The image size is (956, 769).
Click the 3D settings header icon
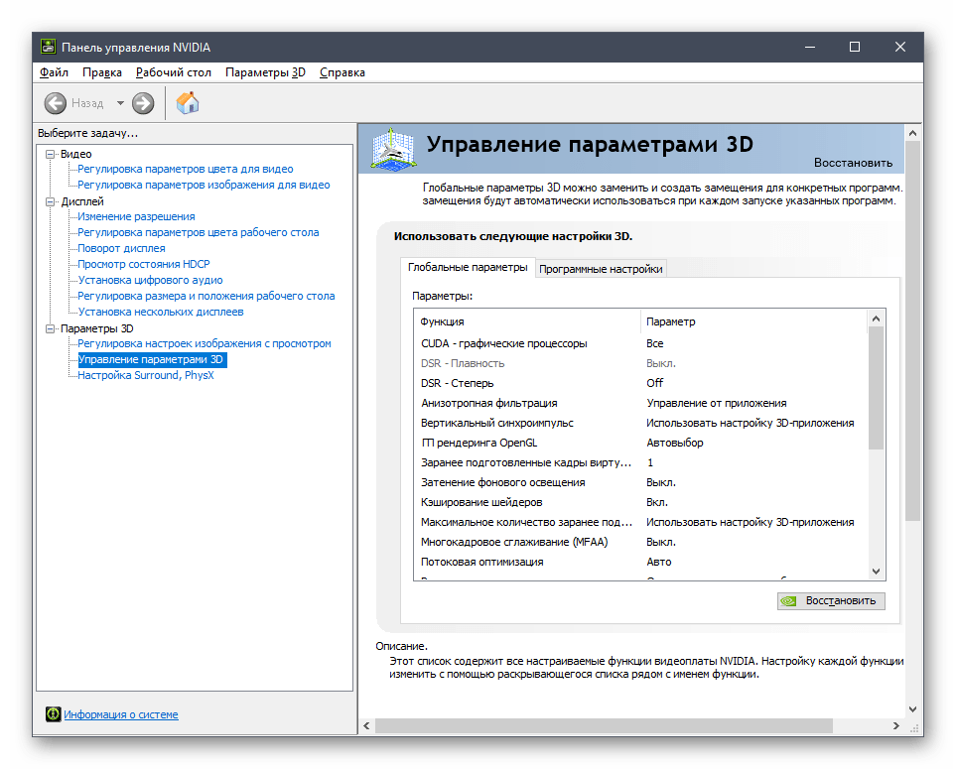(x=393, y=148)
